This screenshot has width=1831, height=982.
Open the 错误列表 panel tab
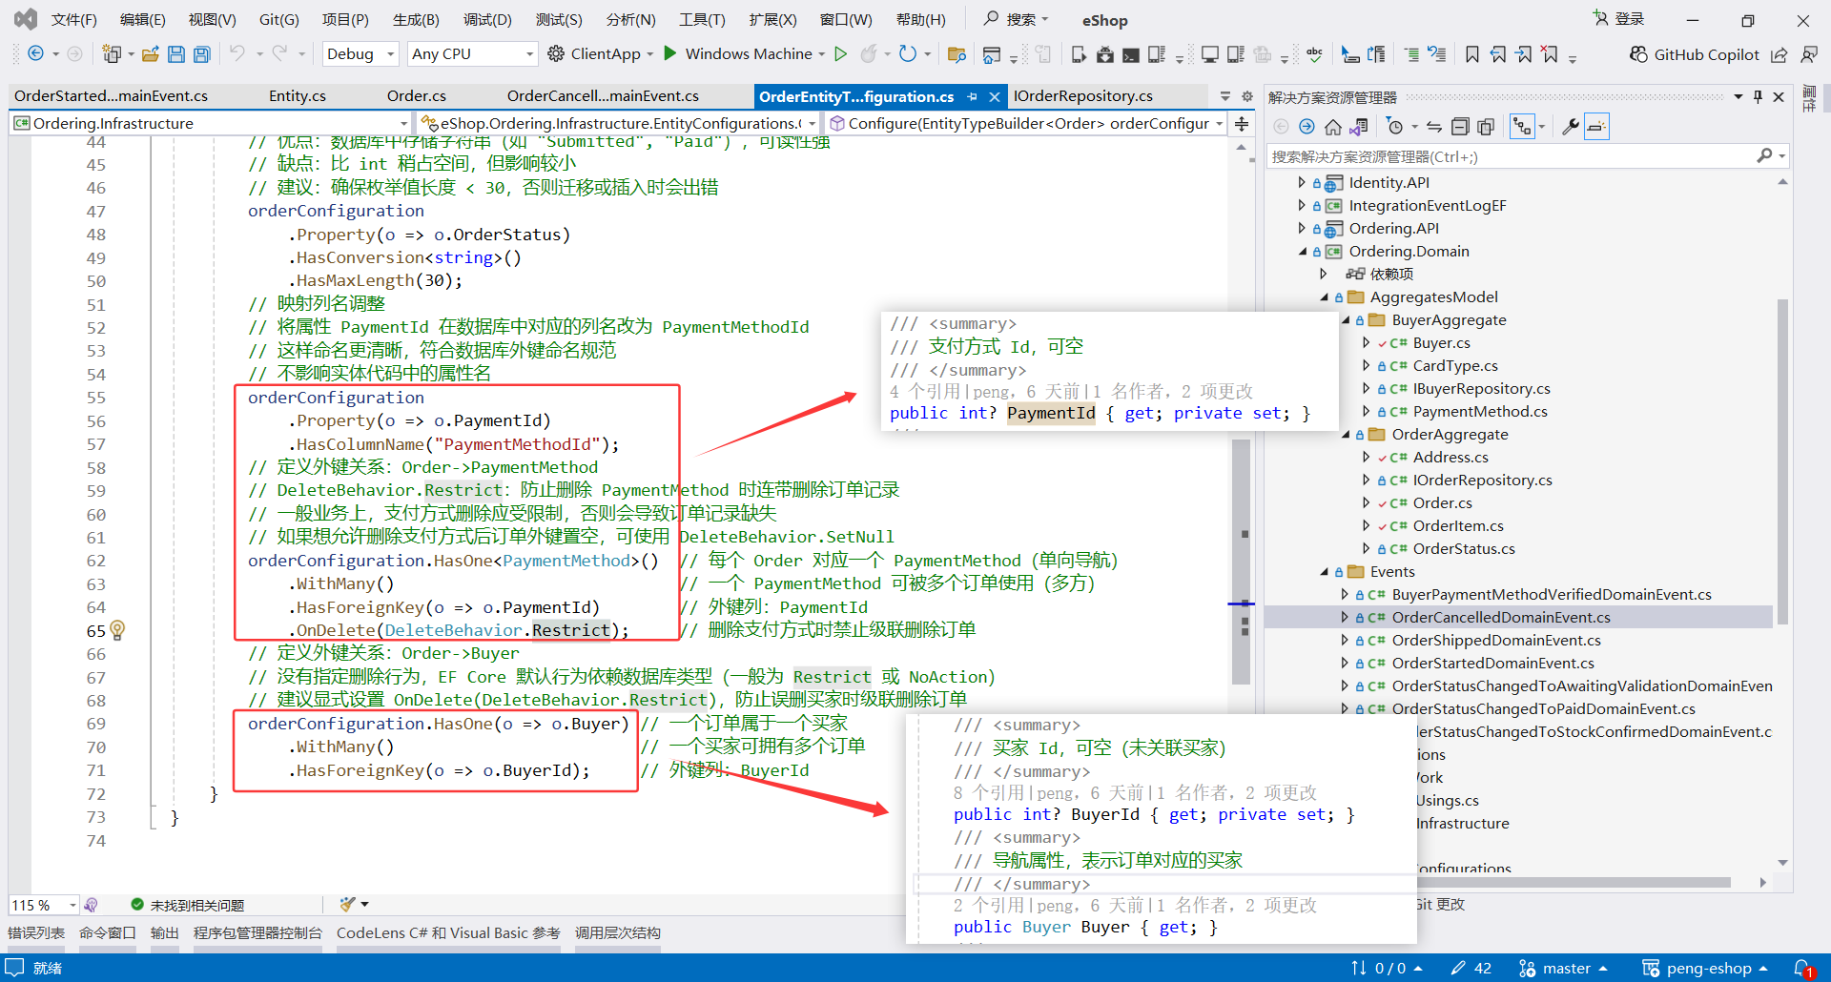(x=36, y=933)
